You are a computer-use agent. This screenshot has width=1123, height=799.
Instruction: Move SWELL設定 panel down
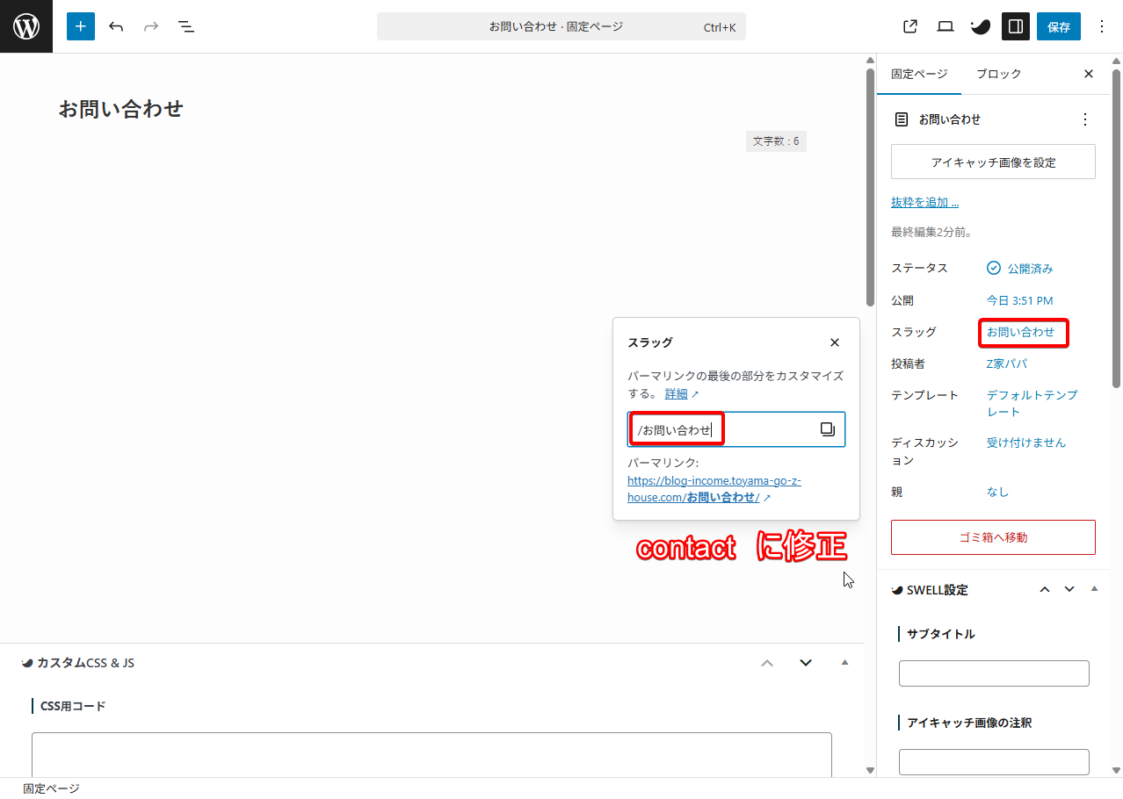point(1069,589)
